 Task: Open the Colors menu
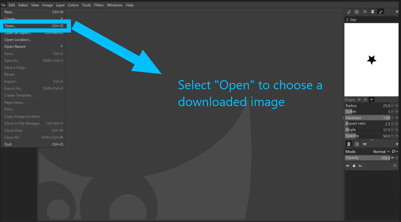[x=73, y=5]
